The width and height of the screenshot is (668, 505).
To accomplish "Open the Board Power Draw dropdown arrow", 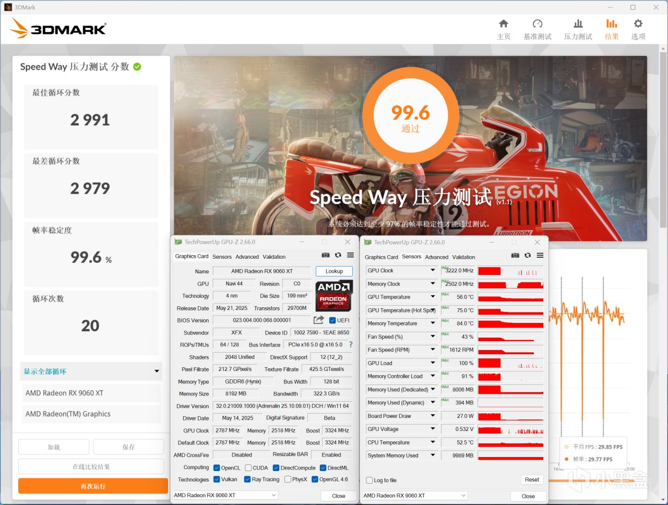I will point(433,416).
